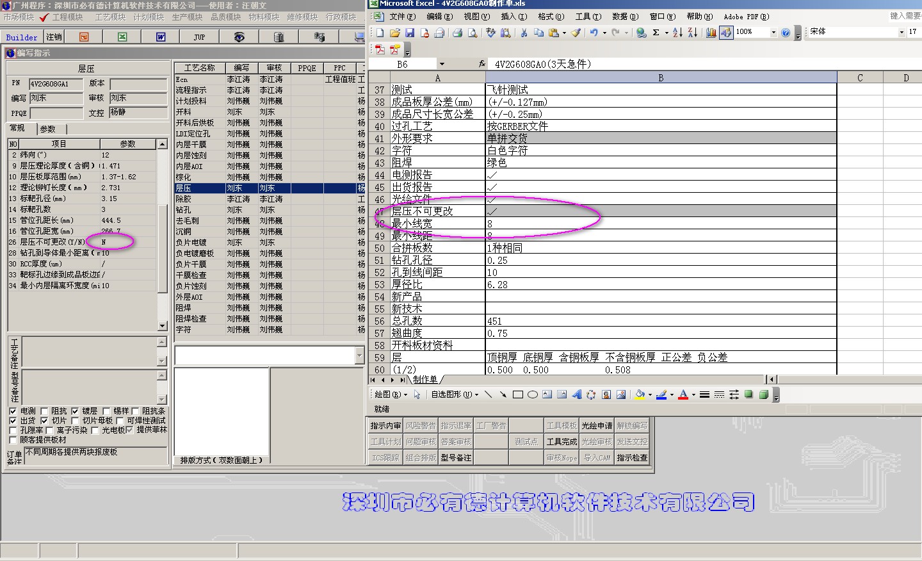Click Excel's Open folder icon
The image size is (922, 561).
[394, 32]
